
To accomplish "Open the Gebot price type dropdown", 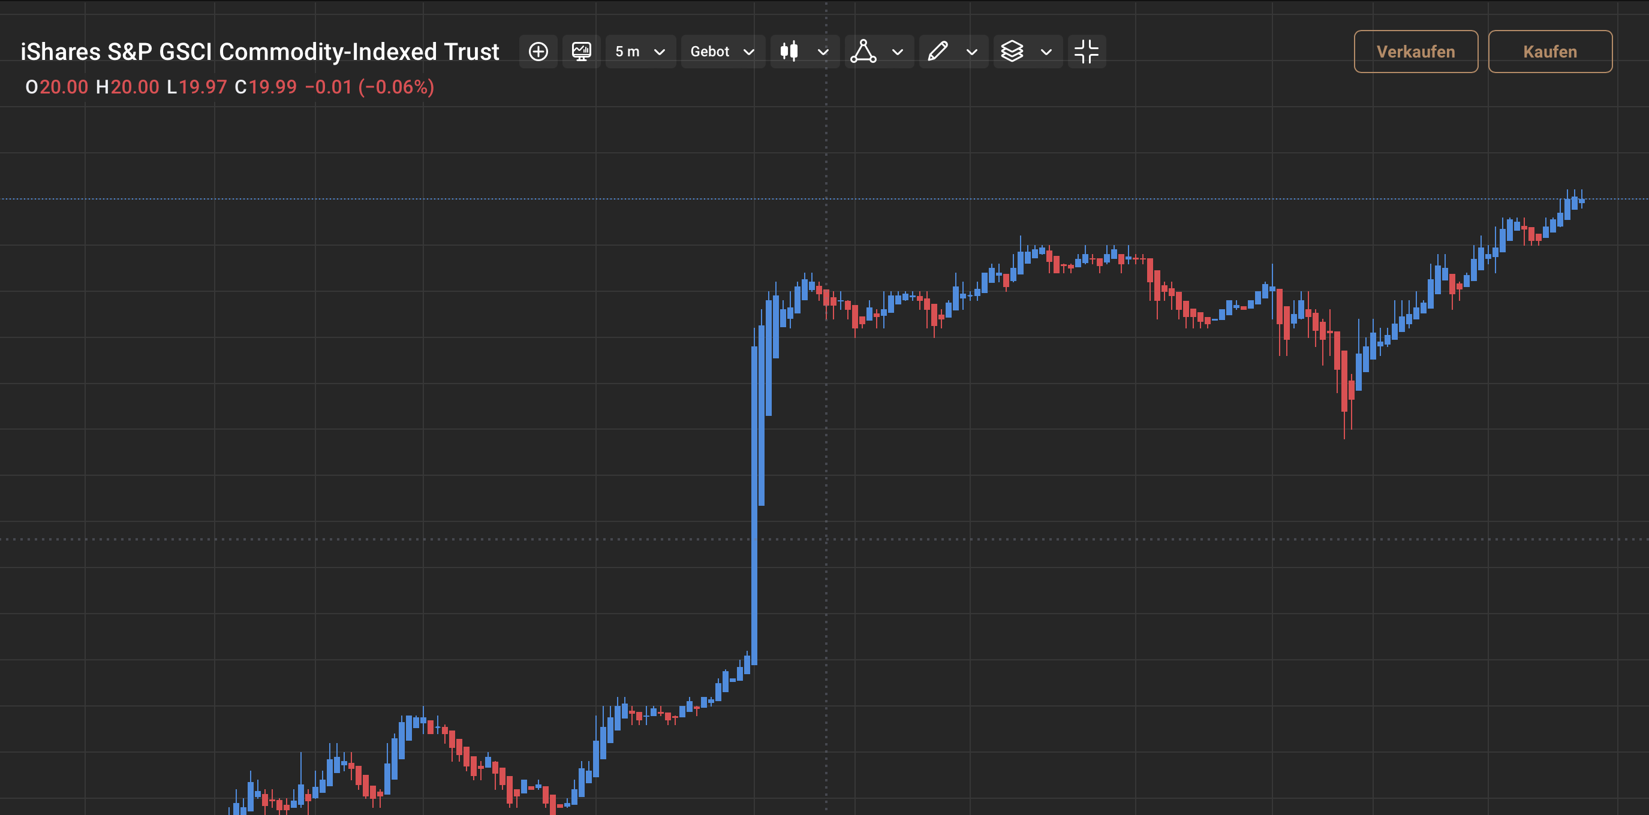I will point(722,51).
